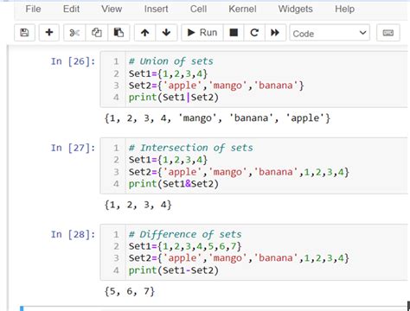
Task: Place cursor in print(Set1-Set2) line
Action: click(x=174, y=270)
